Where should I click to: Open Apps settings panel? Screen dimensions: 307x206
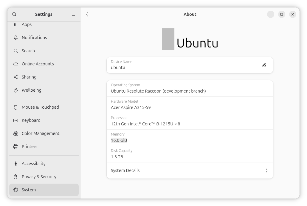(27, 24)
